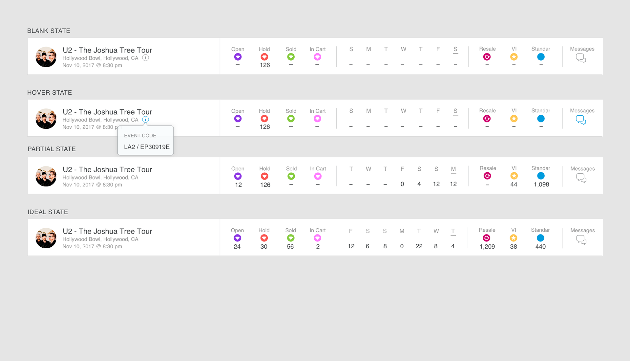Viewport: 630px width, 361px height.
Task: Click the Resale refresh icon in Ideal State row
Action: tap(487, 238)
